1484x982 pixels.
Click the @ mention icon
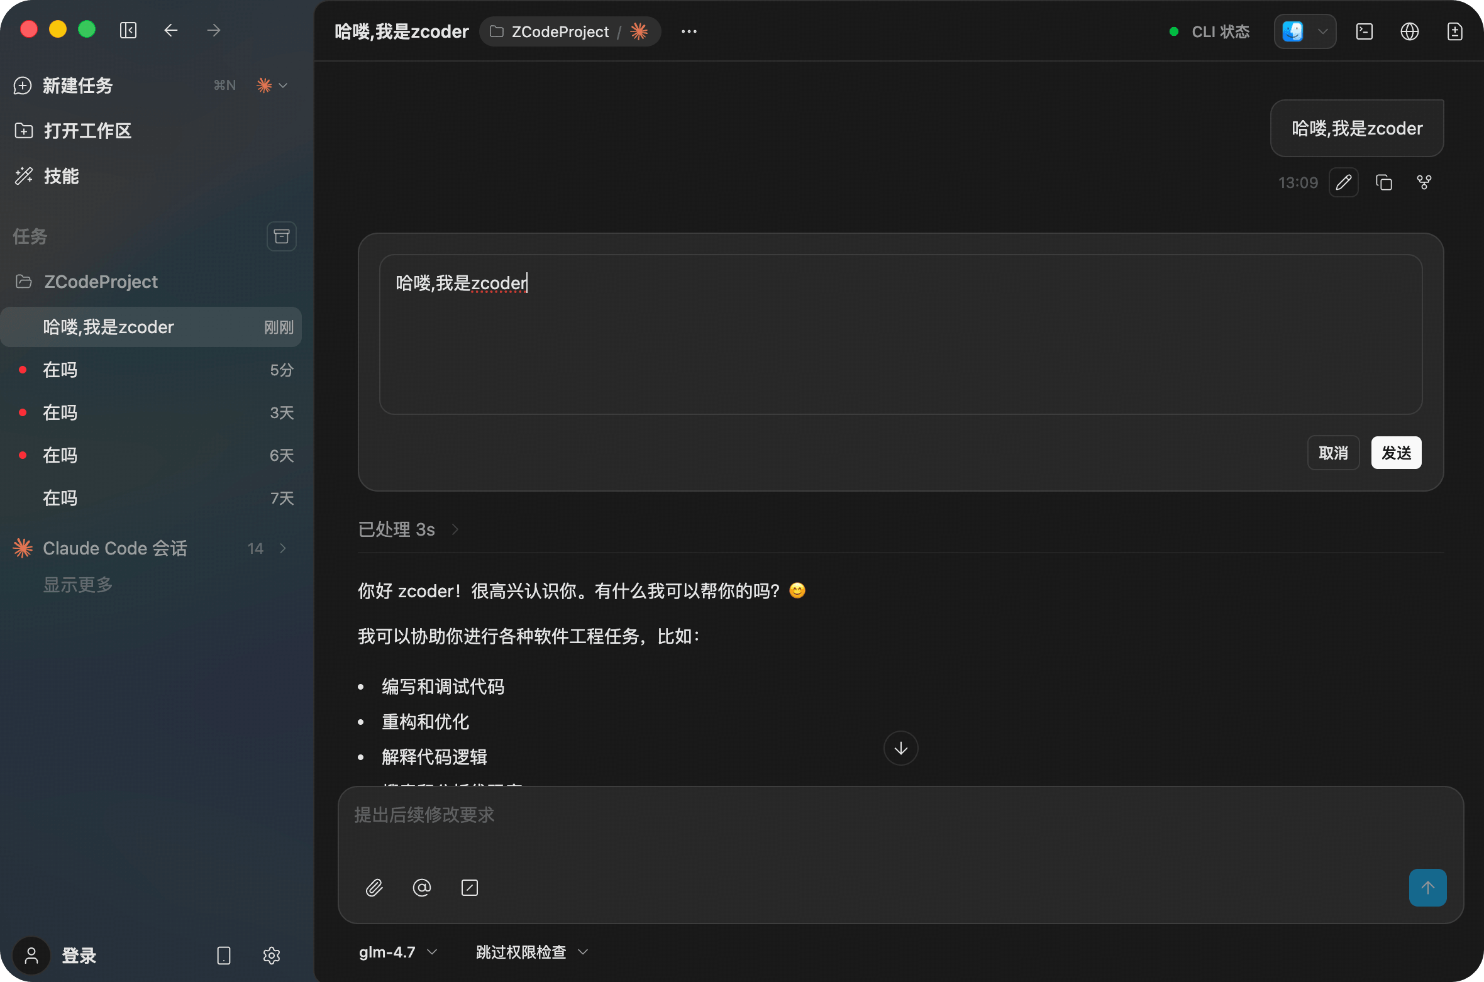tap(421, 888)
